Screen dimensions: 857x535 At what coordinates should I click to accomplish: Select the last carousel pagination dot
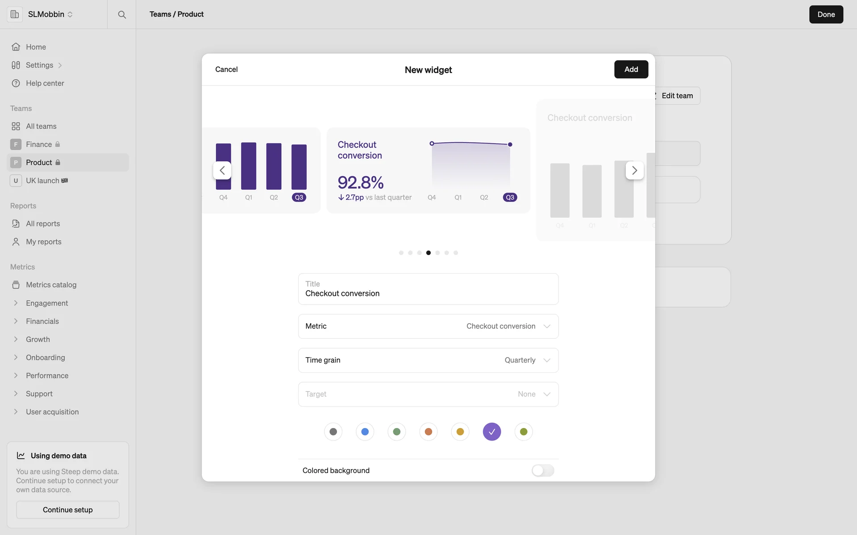click(456, 253)
